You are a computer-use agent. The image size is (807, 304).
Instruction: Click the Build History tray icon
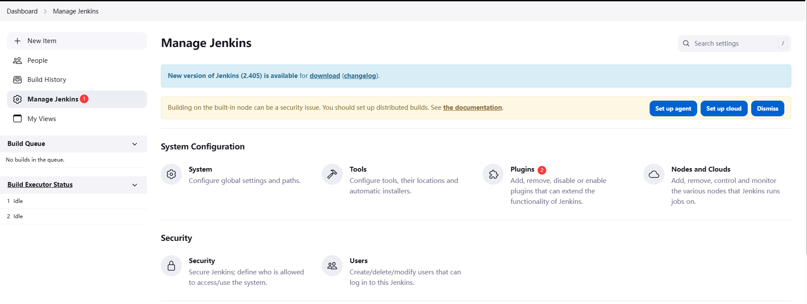pos(17,80)
